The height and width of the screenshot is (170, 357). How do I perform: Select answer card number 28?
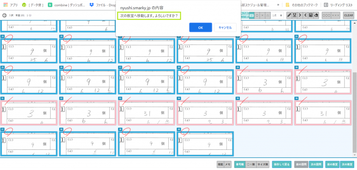tap(205, 82)
